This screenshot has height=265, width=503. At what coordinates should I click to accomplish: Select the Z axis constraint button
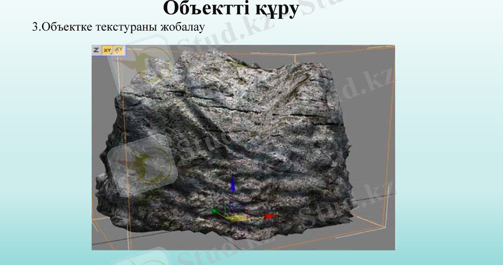pos(96,50)
